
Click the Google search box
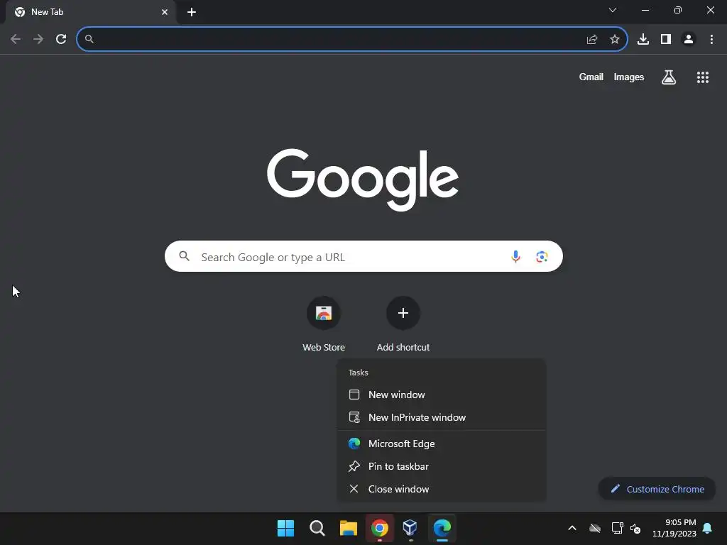pyautogui.click(x=363, y=256)
